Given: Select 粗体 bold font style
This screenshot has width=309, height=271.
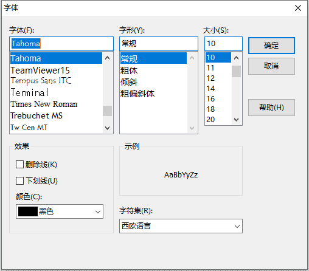Looking at the screenshot, I should [x=129, y=70].
